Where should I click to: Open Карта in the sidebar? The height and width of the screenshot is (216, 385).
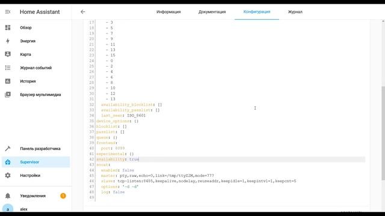[x=25, y=55]
